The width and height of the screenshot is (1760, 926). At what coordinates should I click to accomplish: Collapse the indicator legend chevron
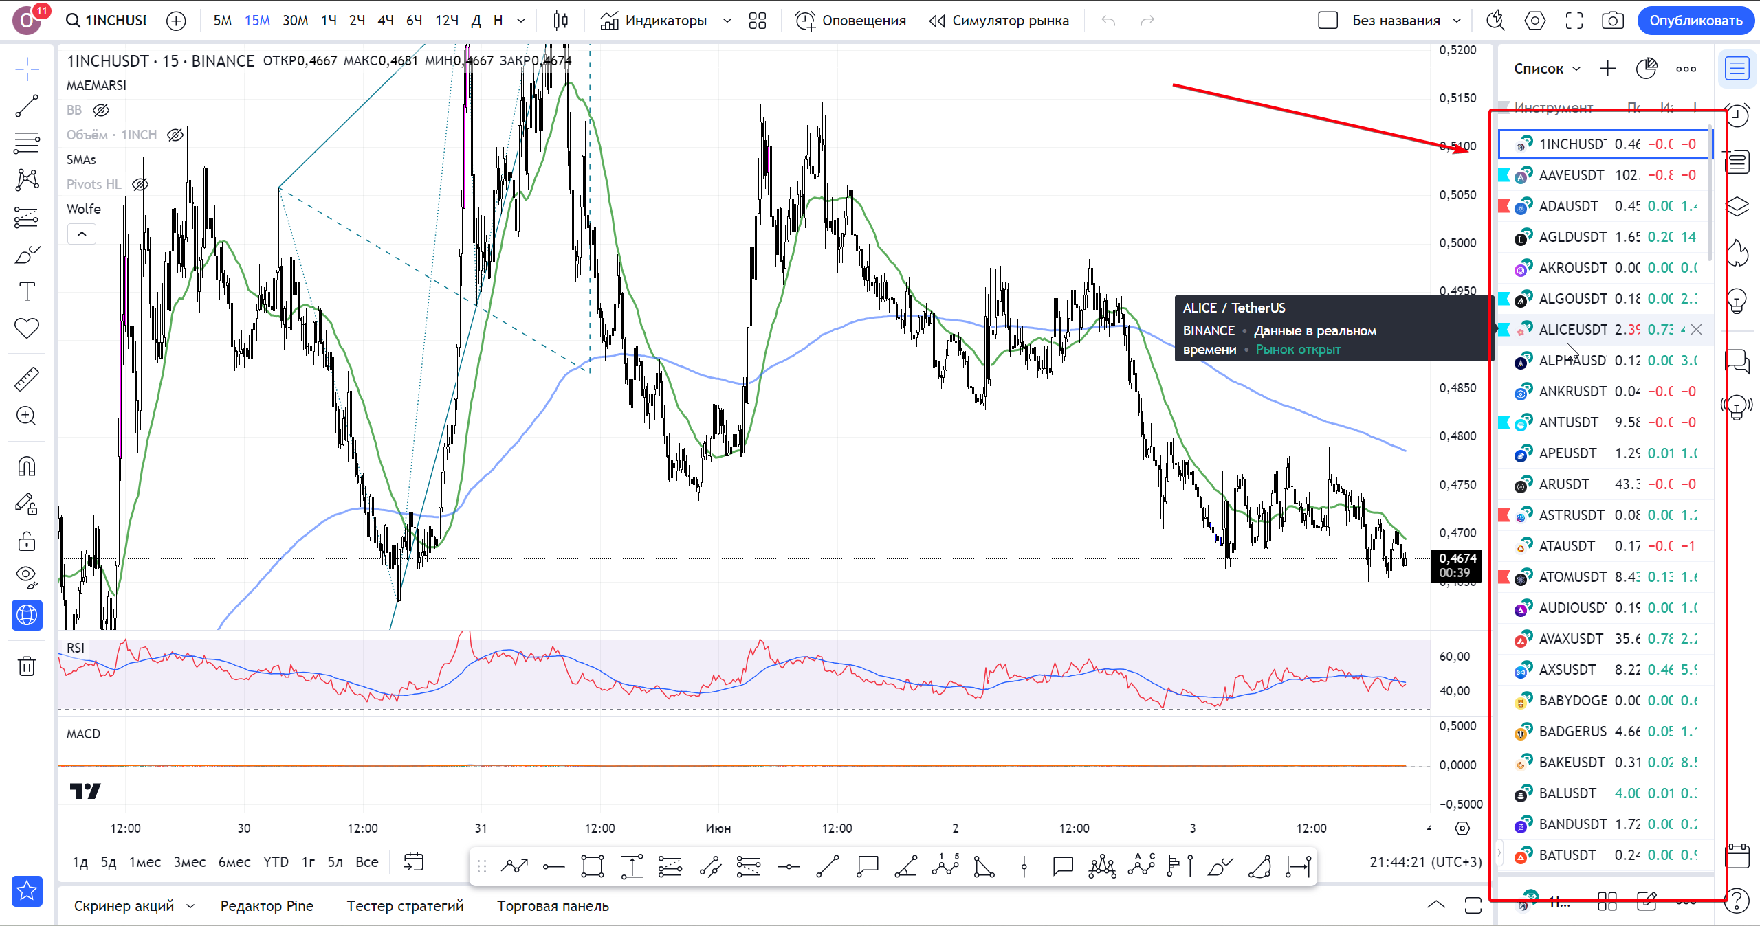82,234
